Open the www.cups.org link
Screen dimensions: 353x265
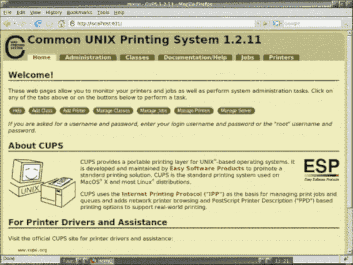32,250
